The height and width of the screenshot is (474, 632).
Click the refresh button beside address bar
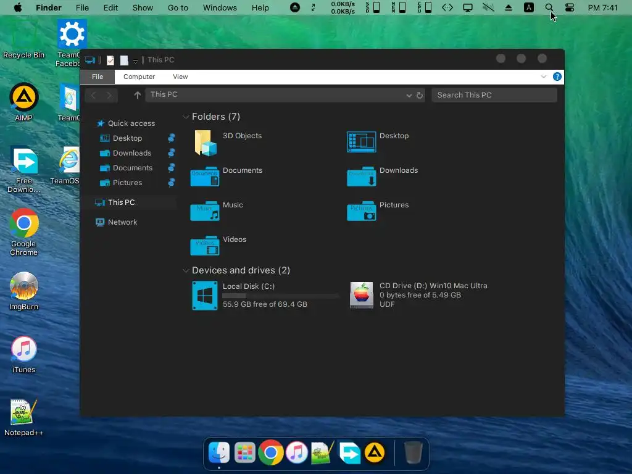tap(419, 95)
